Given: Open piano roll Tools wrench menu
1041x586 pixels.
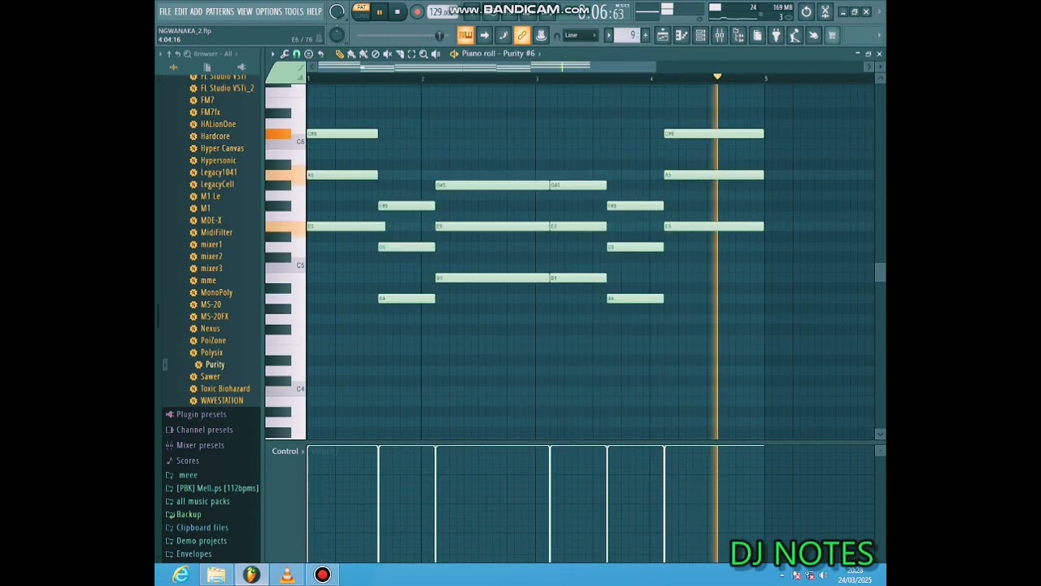Looking at the screenshot, I should (x=285, y=54).
